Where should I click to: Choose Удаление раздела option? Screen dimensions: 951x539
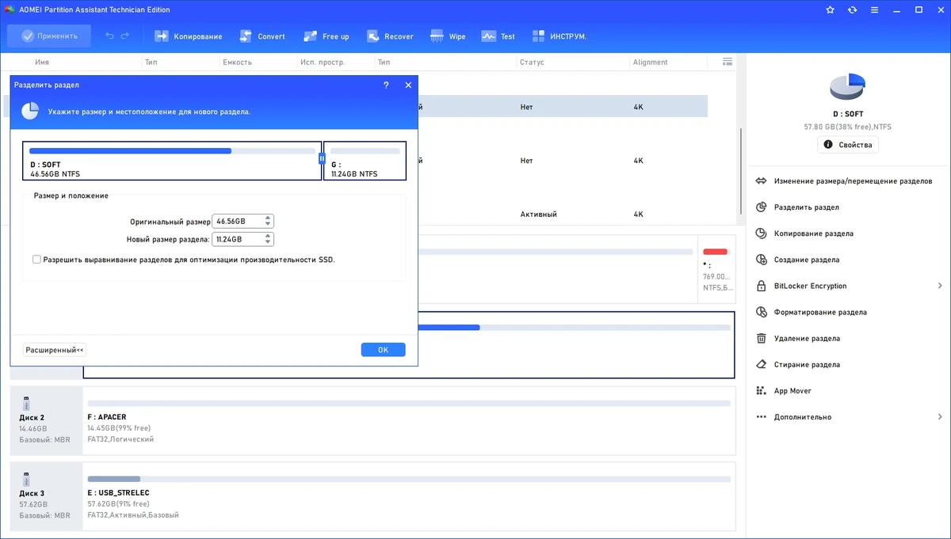(x=798, y=338)
